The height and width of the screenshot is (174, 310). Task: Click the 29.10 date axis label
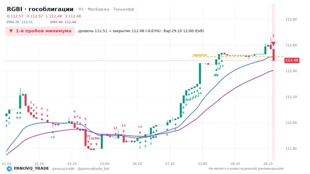click(x=268, y=164)
